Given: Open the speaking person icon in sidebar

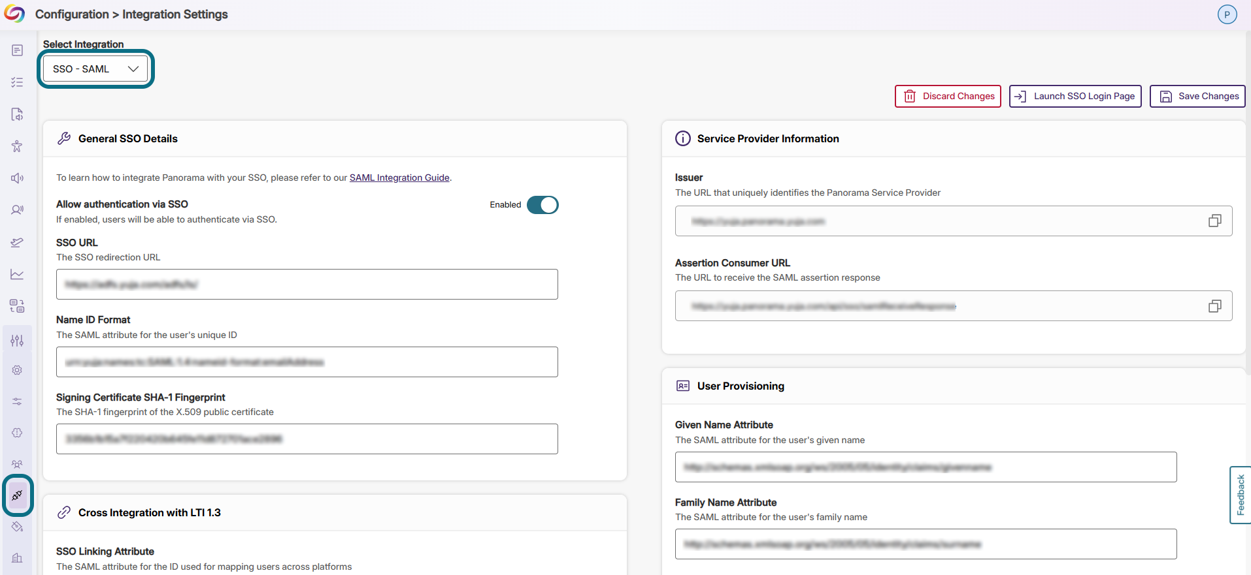Looking at the screenshot, I should (17, 210).
